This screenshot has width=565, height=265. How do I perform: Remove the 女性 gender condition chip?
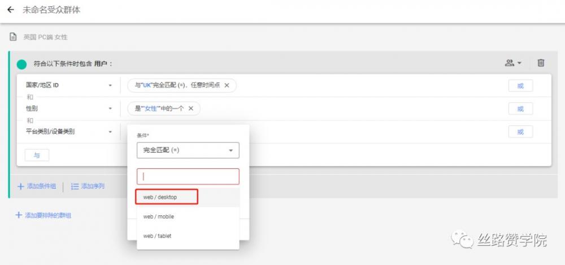coord(190,108)
